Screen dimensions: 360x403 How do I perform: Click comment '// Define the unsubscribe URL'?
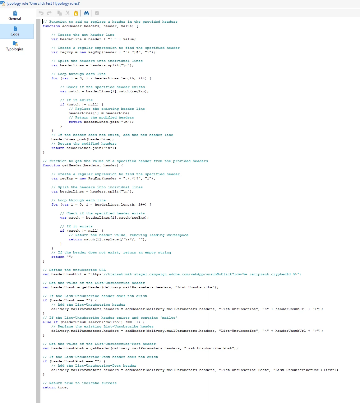(74, 270)
